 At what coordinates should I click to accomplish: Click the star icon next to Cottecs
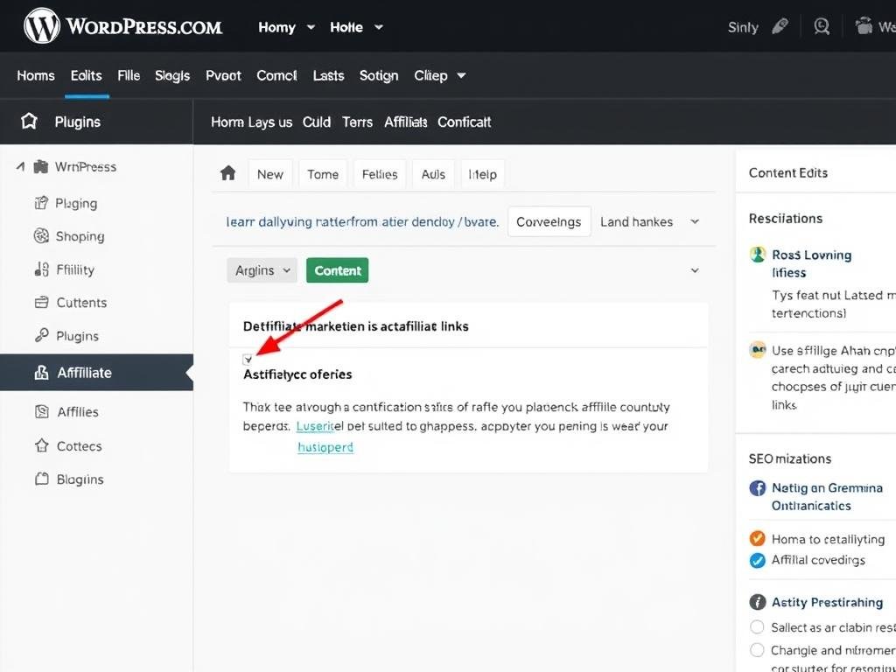tap(40, 445)
